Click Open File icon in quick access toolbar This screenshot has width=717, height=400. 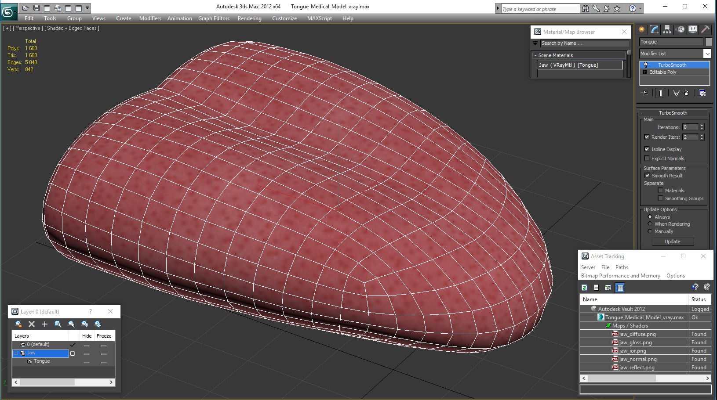tap(26, 8)
